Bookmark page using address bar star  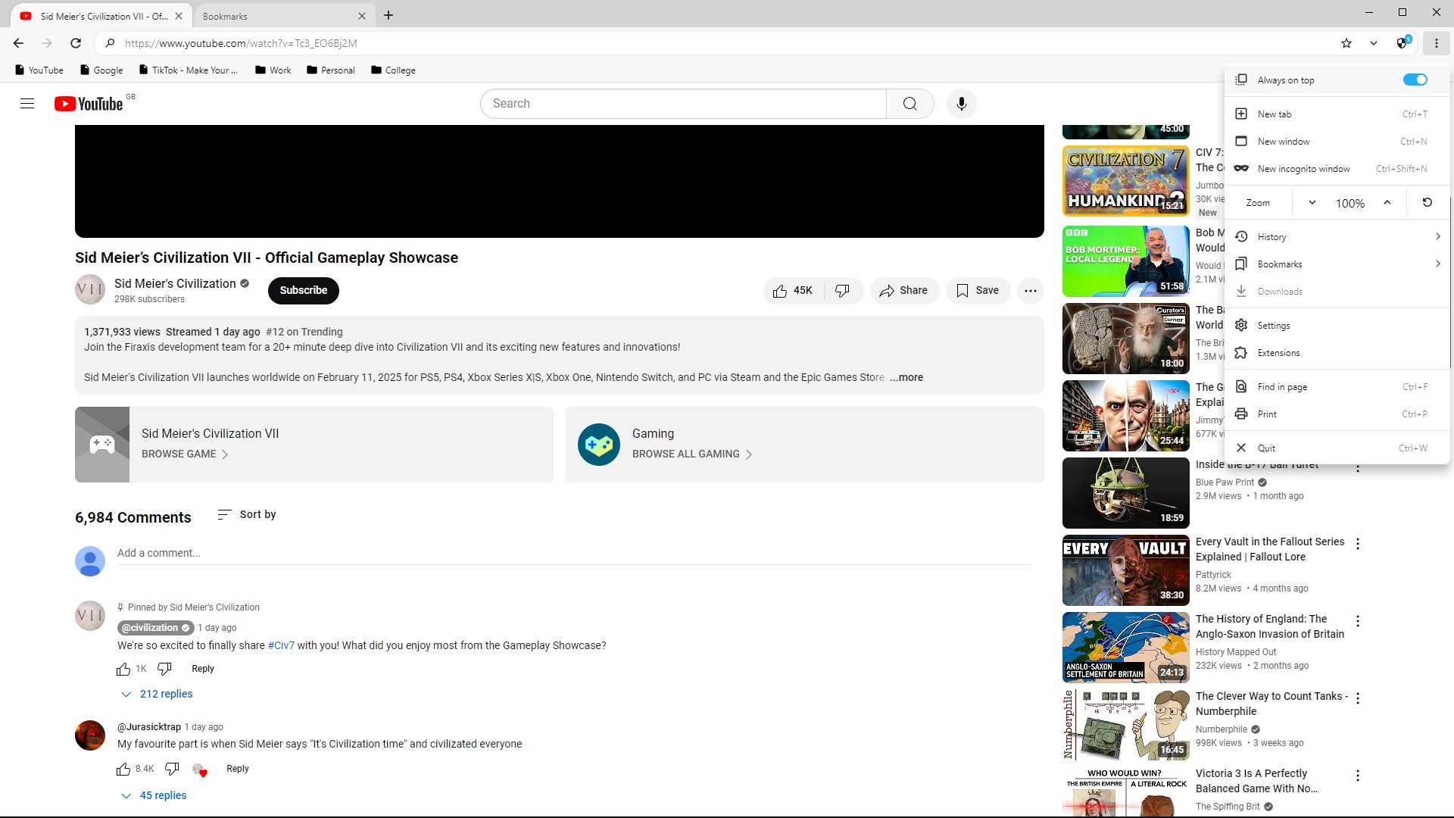1346,43
